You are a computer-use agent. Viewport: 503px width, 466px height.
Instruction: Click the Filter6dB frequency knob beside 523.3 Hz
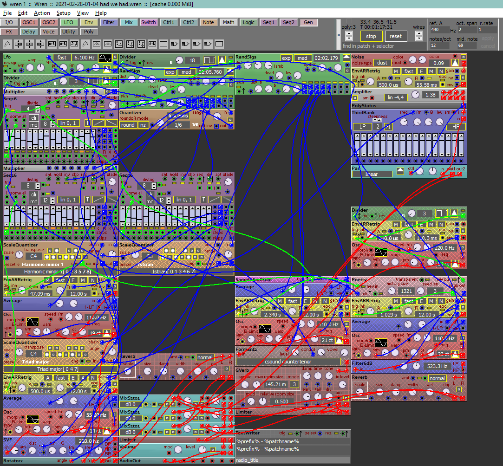[416, 366]
